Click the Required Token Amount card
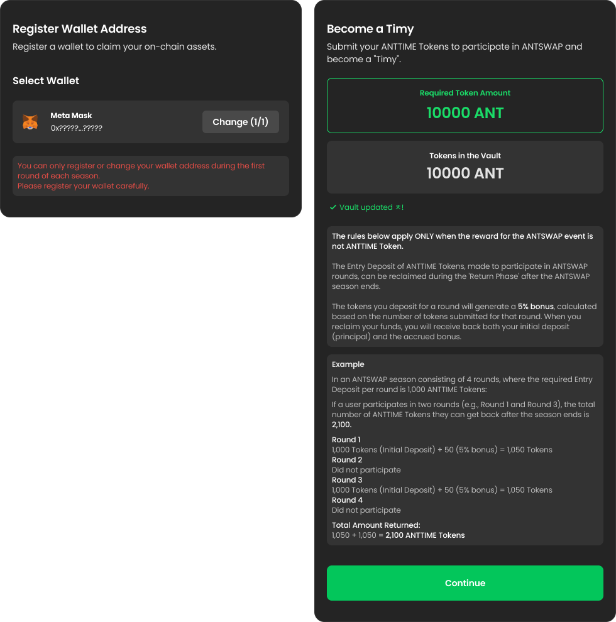The width and height of the screenshot is (616, 622). pos(465,105)
